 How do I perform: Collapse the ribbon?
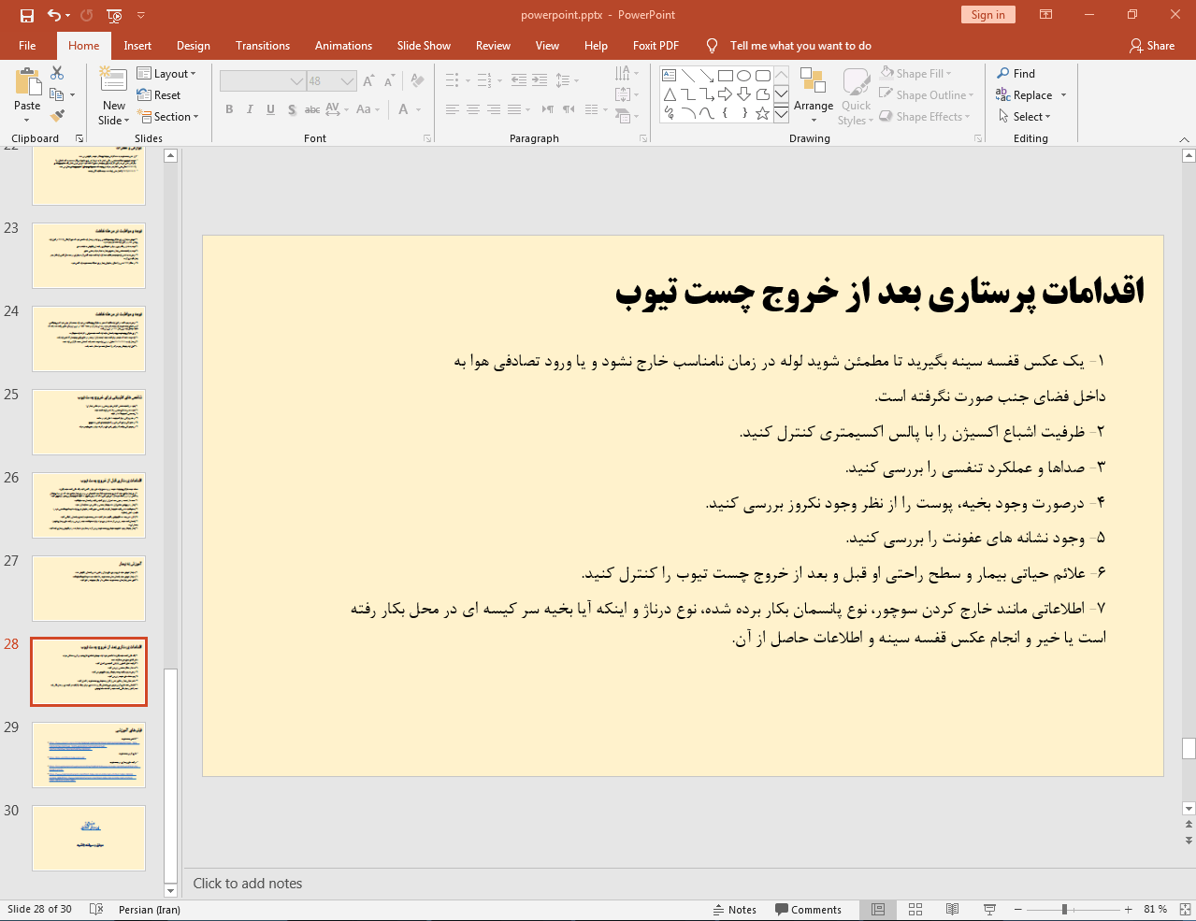point(1184,139)
